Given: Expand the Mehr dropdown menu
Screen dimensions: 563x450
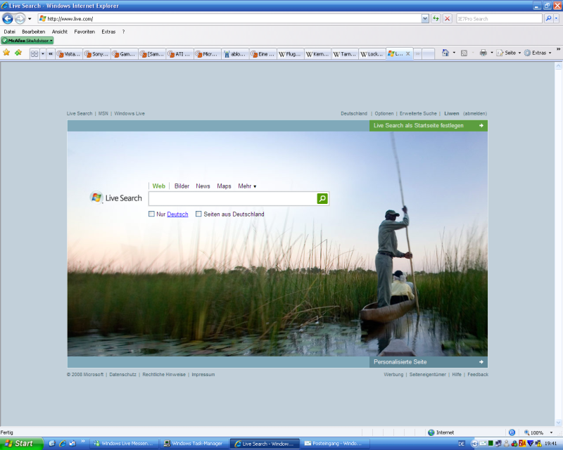Looking at the screenshot, I should click(247, 186).
